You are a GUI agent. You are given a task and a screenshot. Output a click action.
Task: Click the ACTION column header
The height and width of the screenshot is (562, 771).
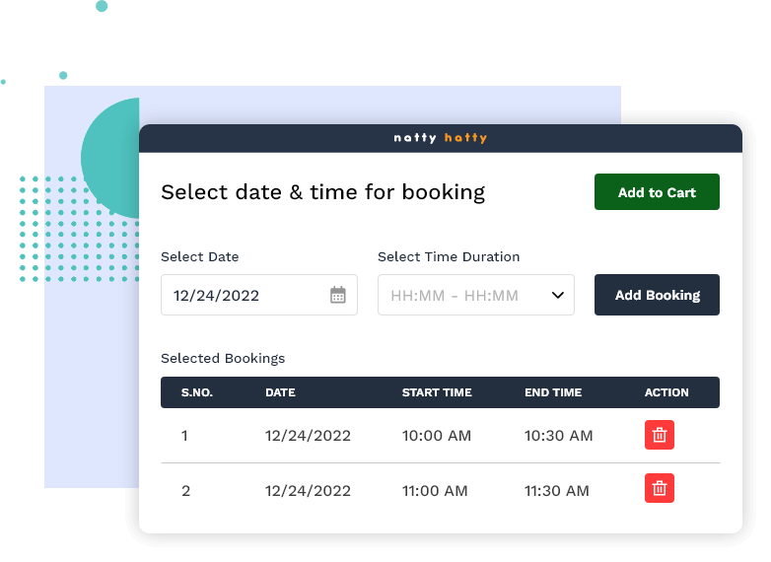pyautogui.click(x=666, y=392)
